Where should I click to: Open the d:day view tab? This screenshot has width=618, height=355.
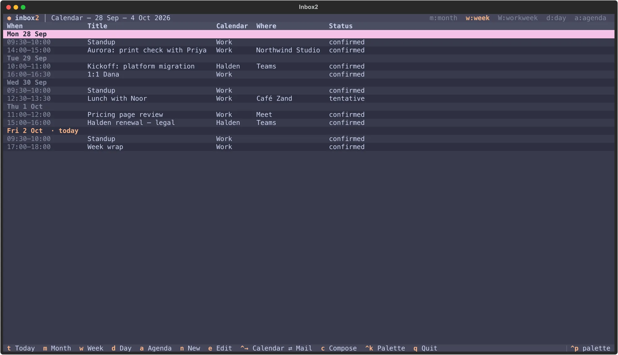(x=556, y=18)
